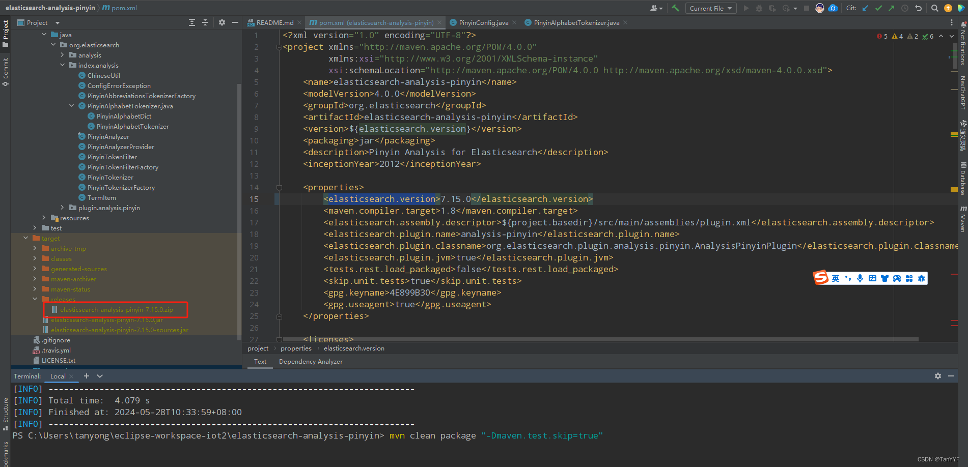Click properties breadcrumb
The image size is (968, 467).
click(296, 348)
